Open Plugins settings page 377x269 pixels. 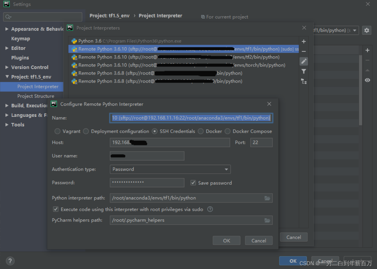[20, 58]
